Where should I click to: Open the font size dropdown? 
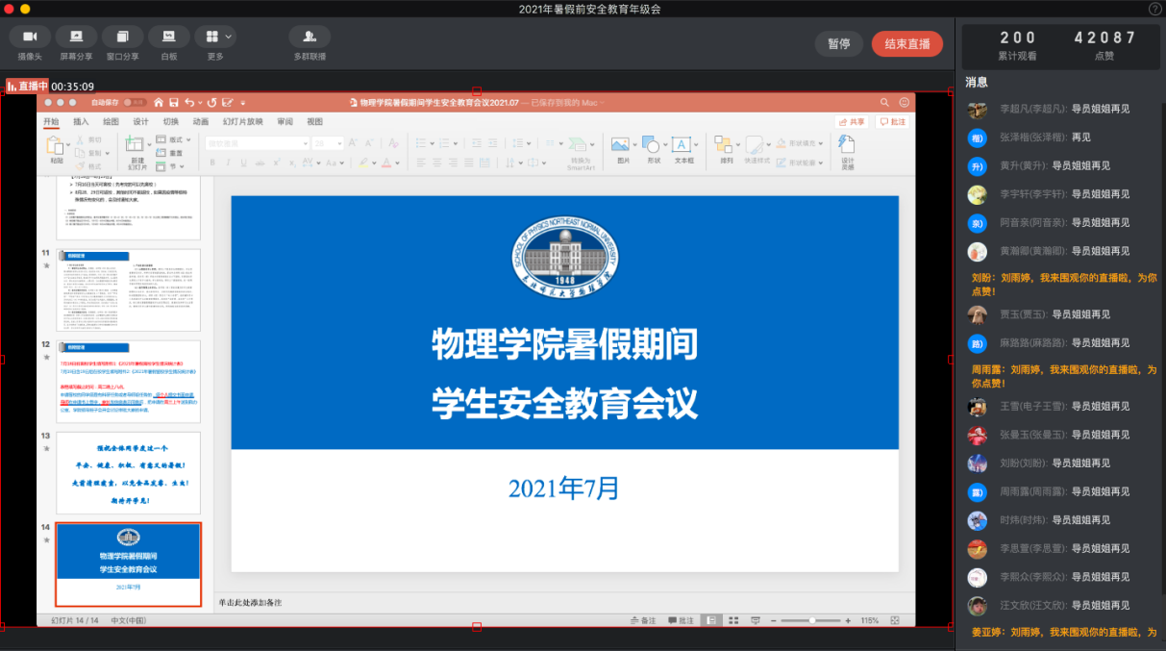[x=338, y=143]
